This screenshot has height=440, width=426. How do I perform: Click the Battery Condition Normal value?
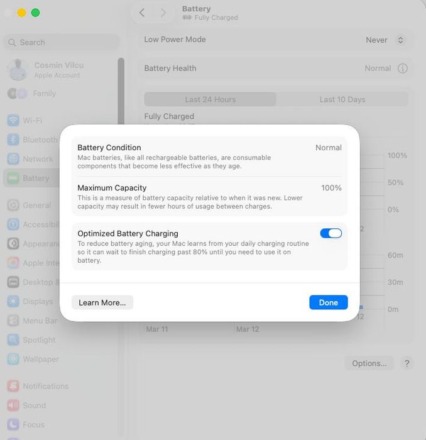click(x=329, y=148)
